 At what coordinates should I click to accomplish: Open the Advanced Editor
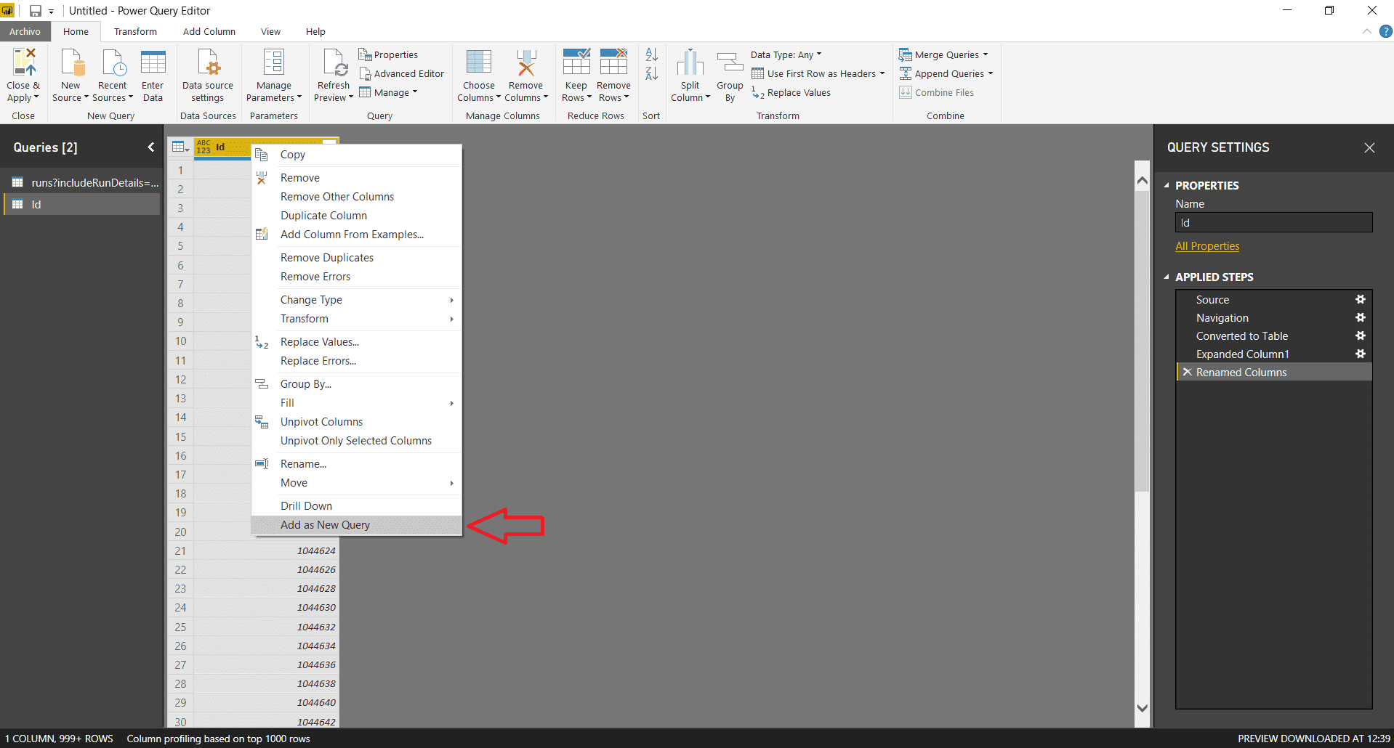coord(402,73)
